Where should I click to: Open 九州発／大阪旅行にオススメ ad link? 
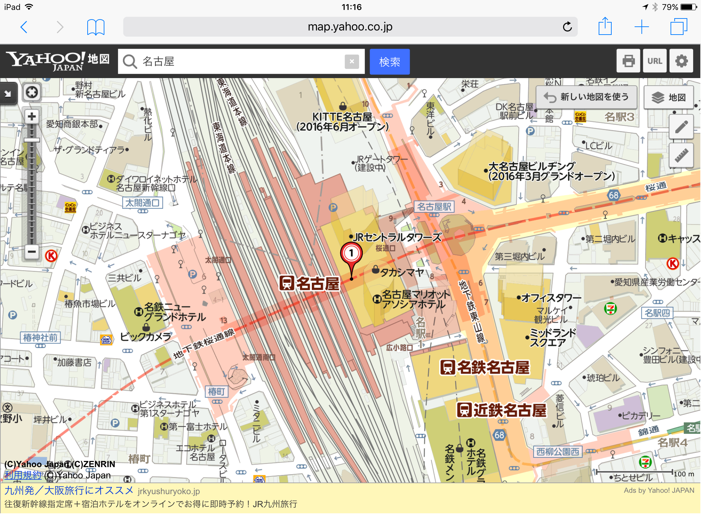(x=69, y=491)
